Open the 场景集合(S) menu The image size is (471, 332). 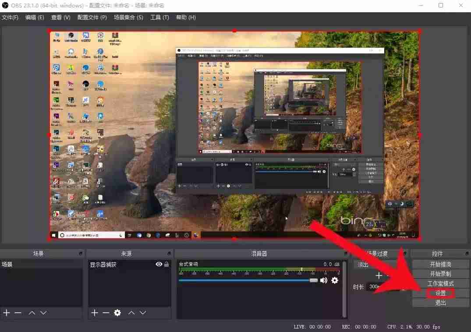[128, 18]
